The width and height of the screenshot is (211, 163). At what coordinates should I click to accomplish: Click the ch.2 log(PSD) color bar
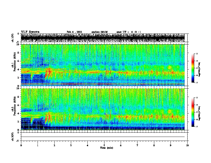pyautogui.click(x=193, y=112)
